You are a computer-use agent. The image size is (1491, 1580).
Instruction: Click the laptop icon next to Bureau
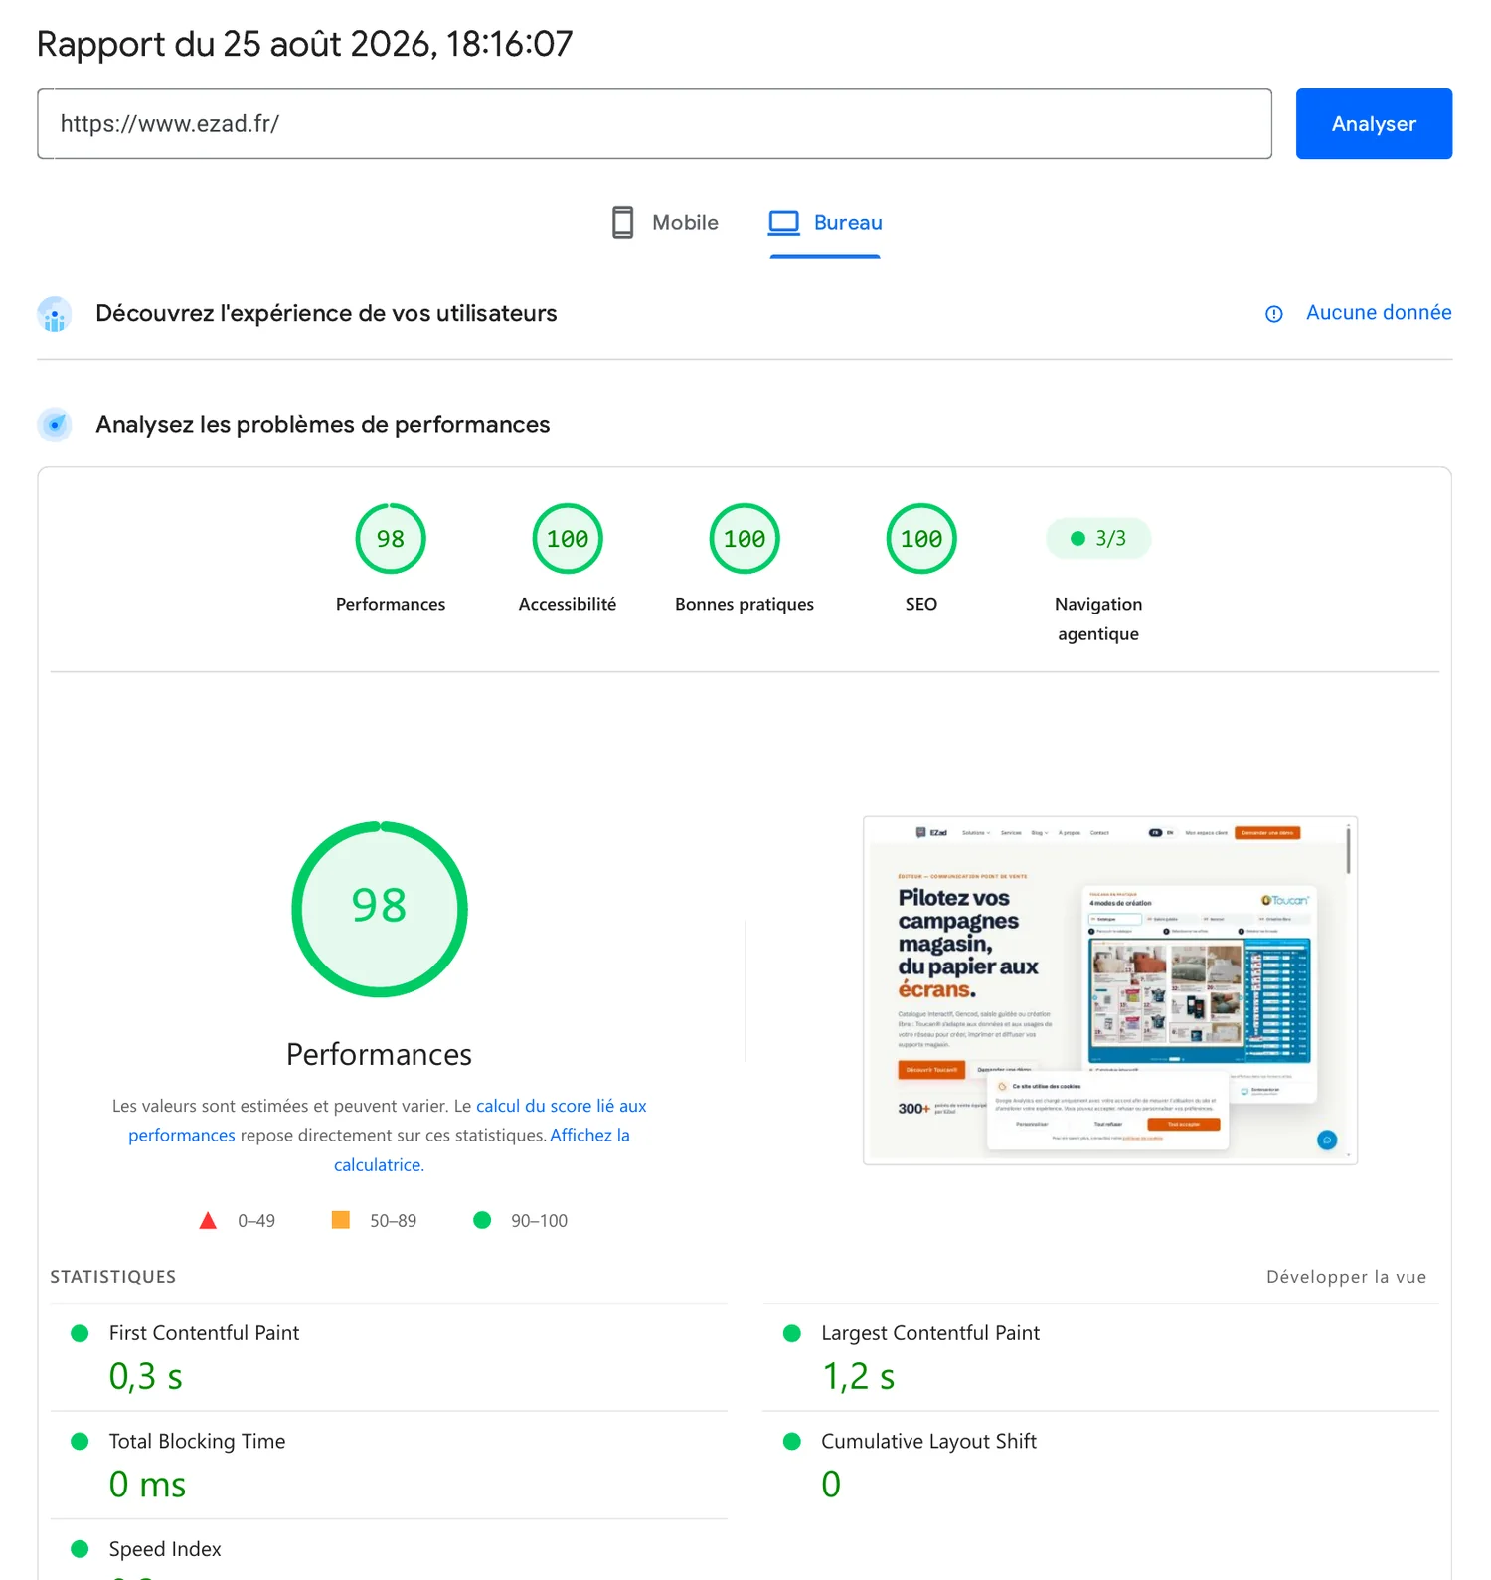(784, 222)
